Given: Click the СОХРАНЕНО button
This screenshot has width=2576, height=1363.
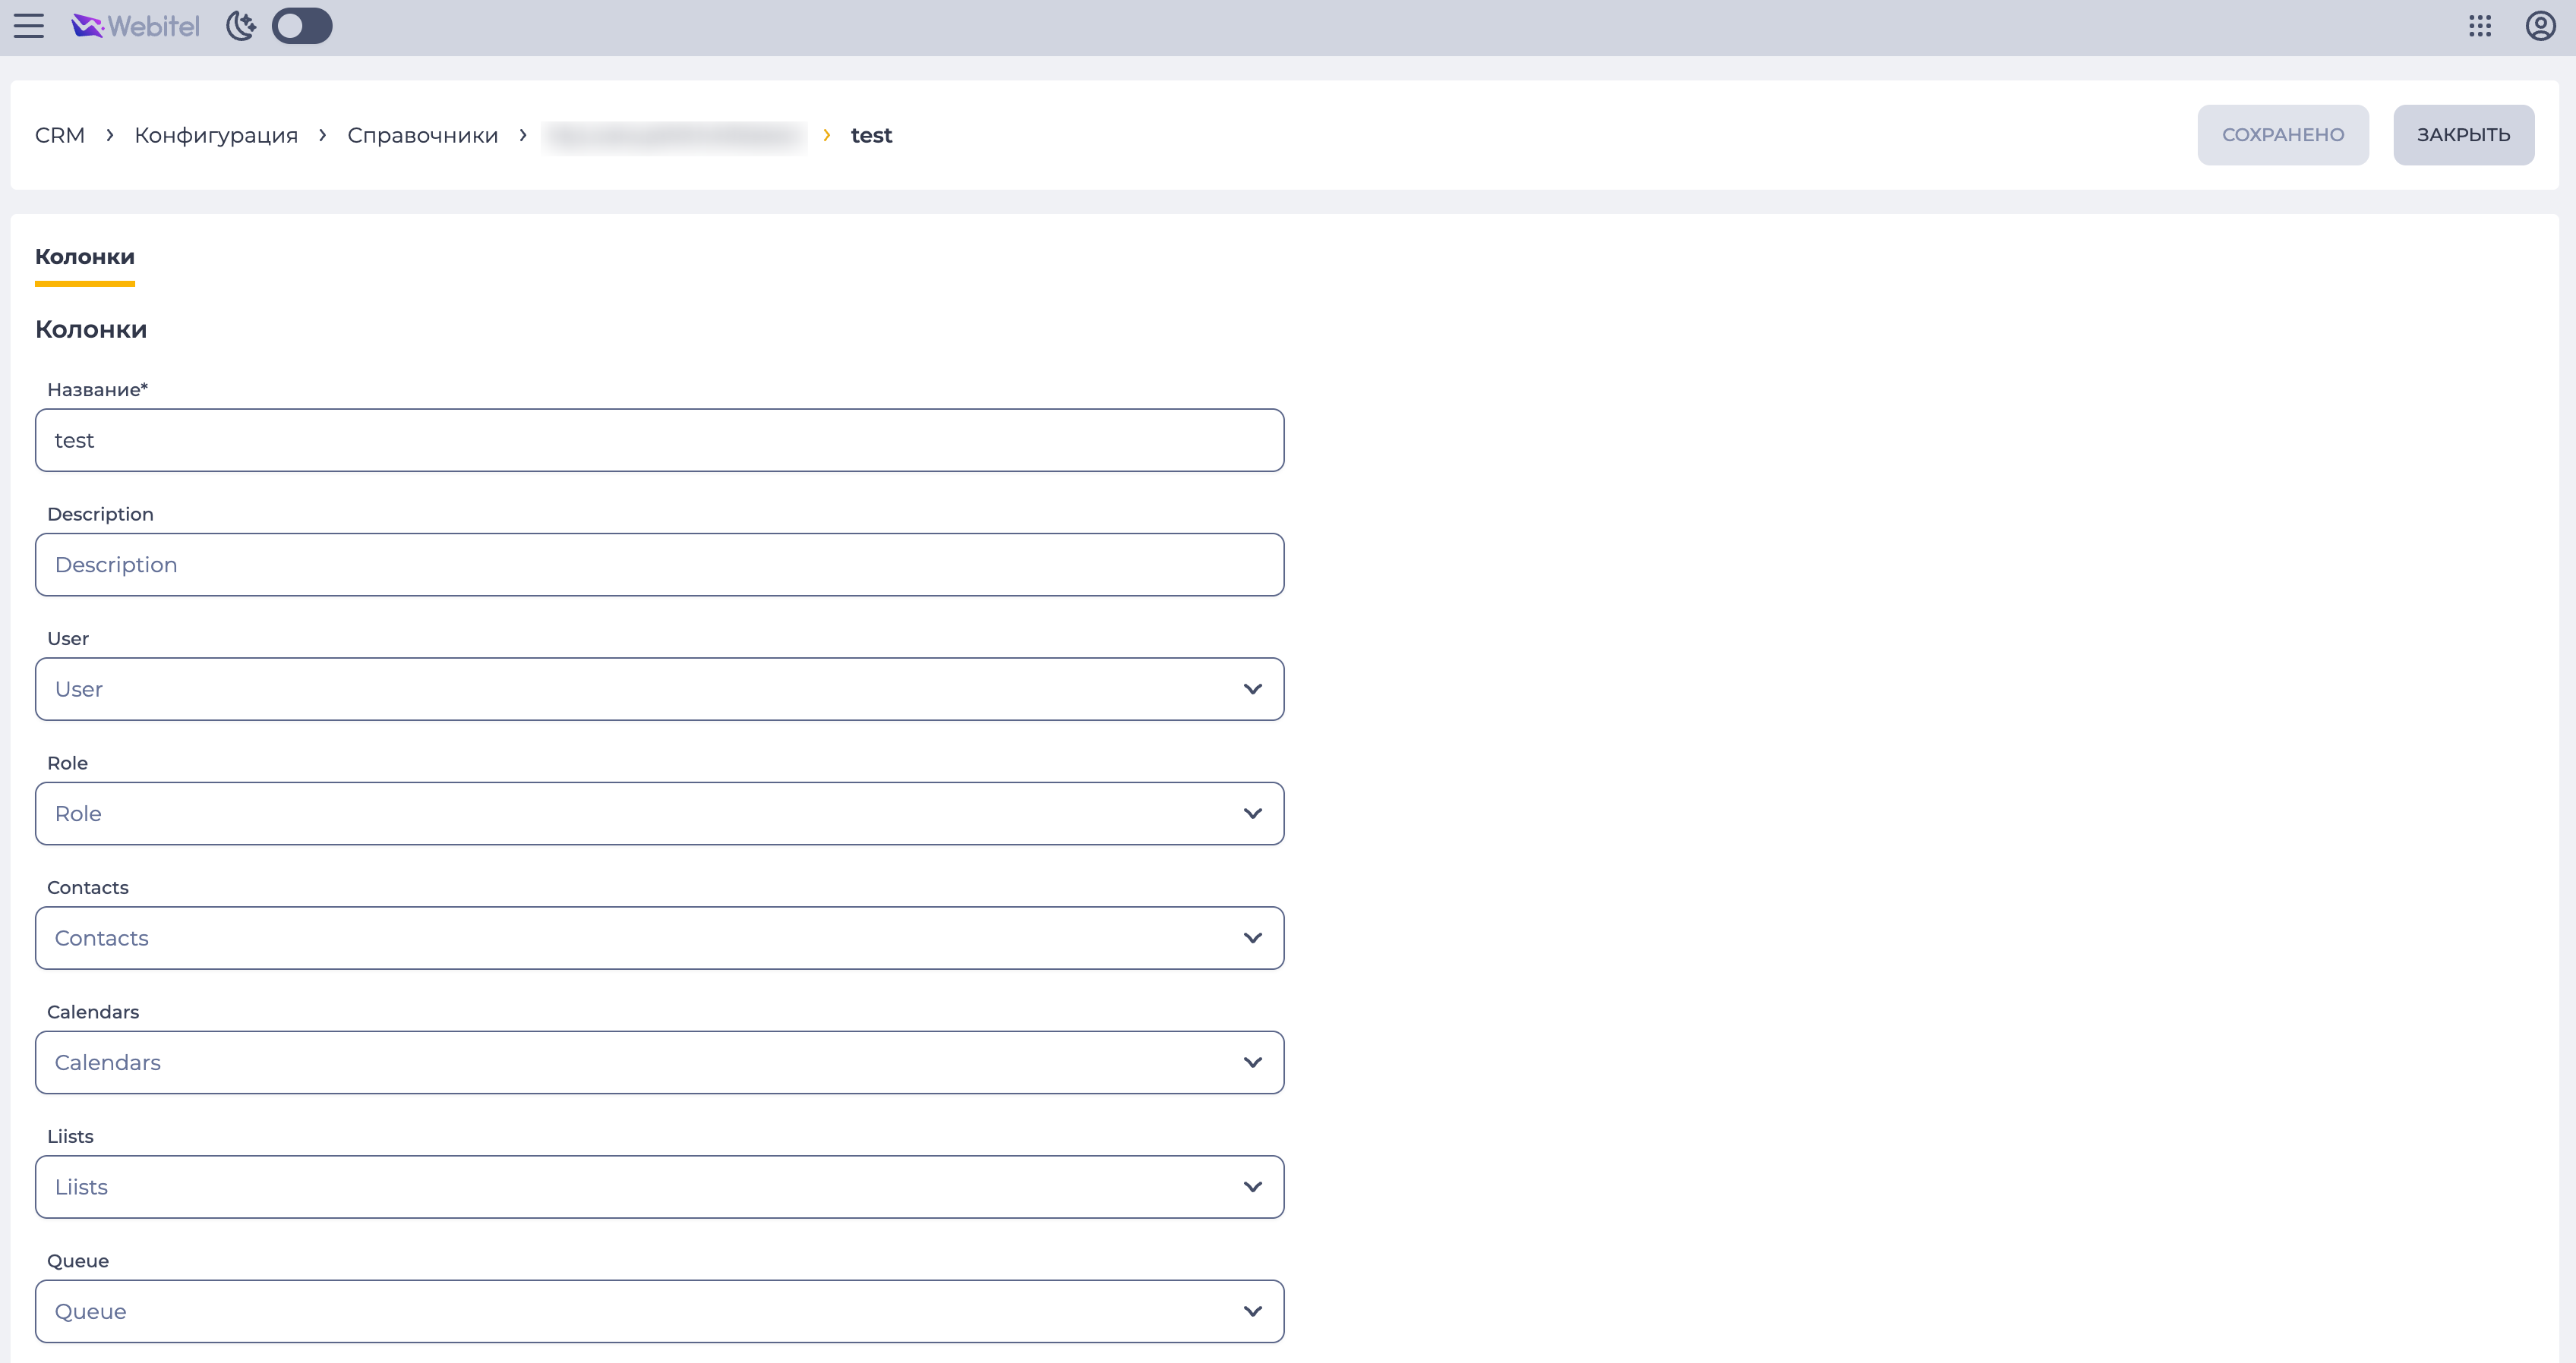Looking at the screenshot, I should (x=2283, y=135).
